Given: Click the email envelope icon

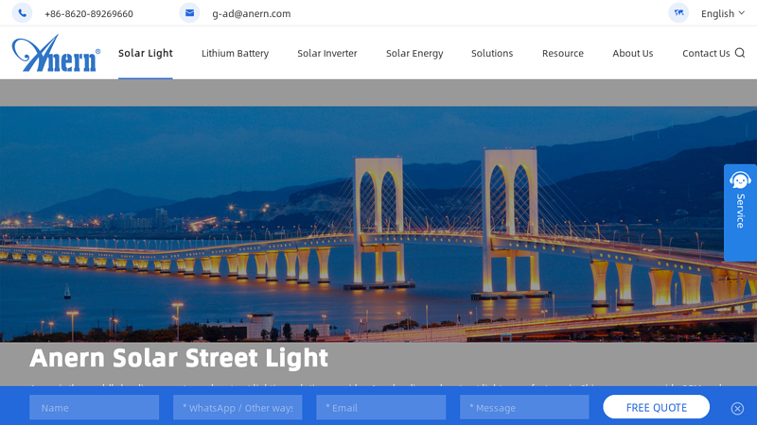Looking at the screenshot, I should 190,13.
